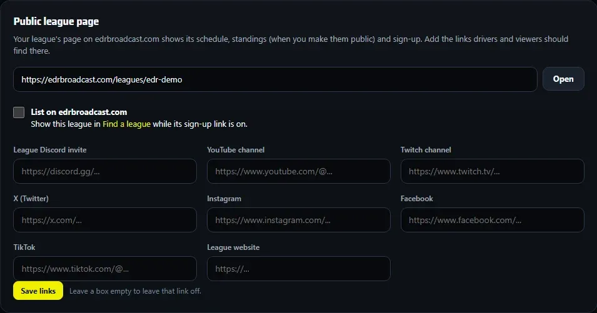The width and height of the screenshot is (597, 313).
Task: Select the Instagram link field
Action: tap(299, 220)
